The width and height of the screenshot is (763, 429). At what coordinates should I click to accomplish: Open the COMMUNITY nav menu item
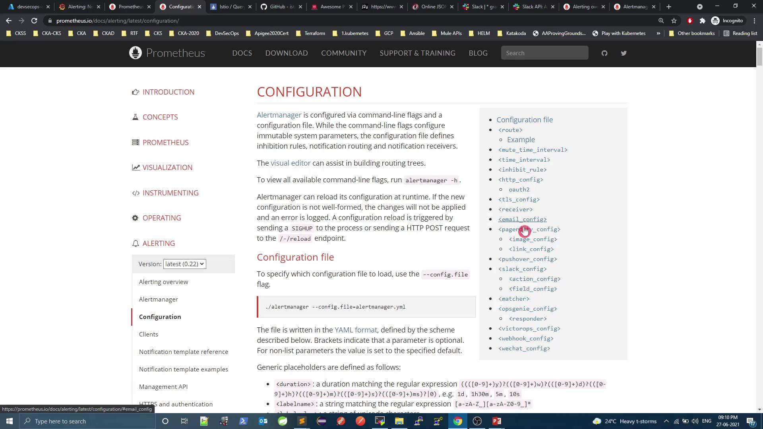tap(344, 53)
